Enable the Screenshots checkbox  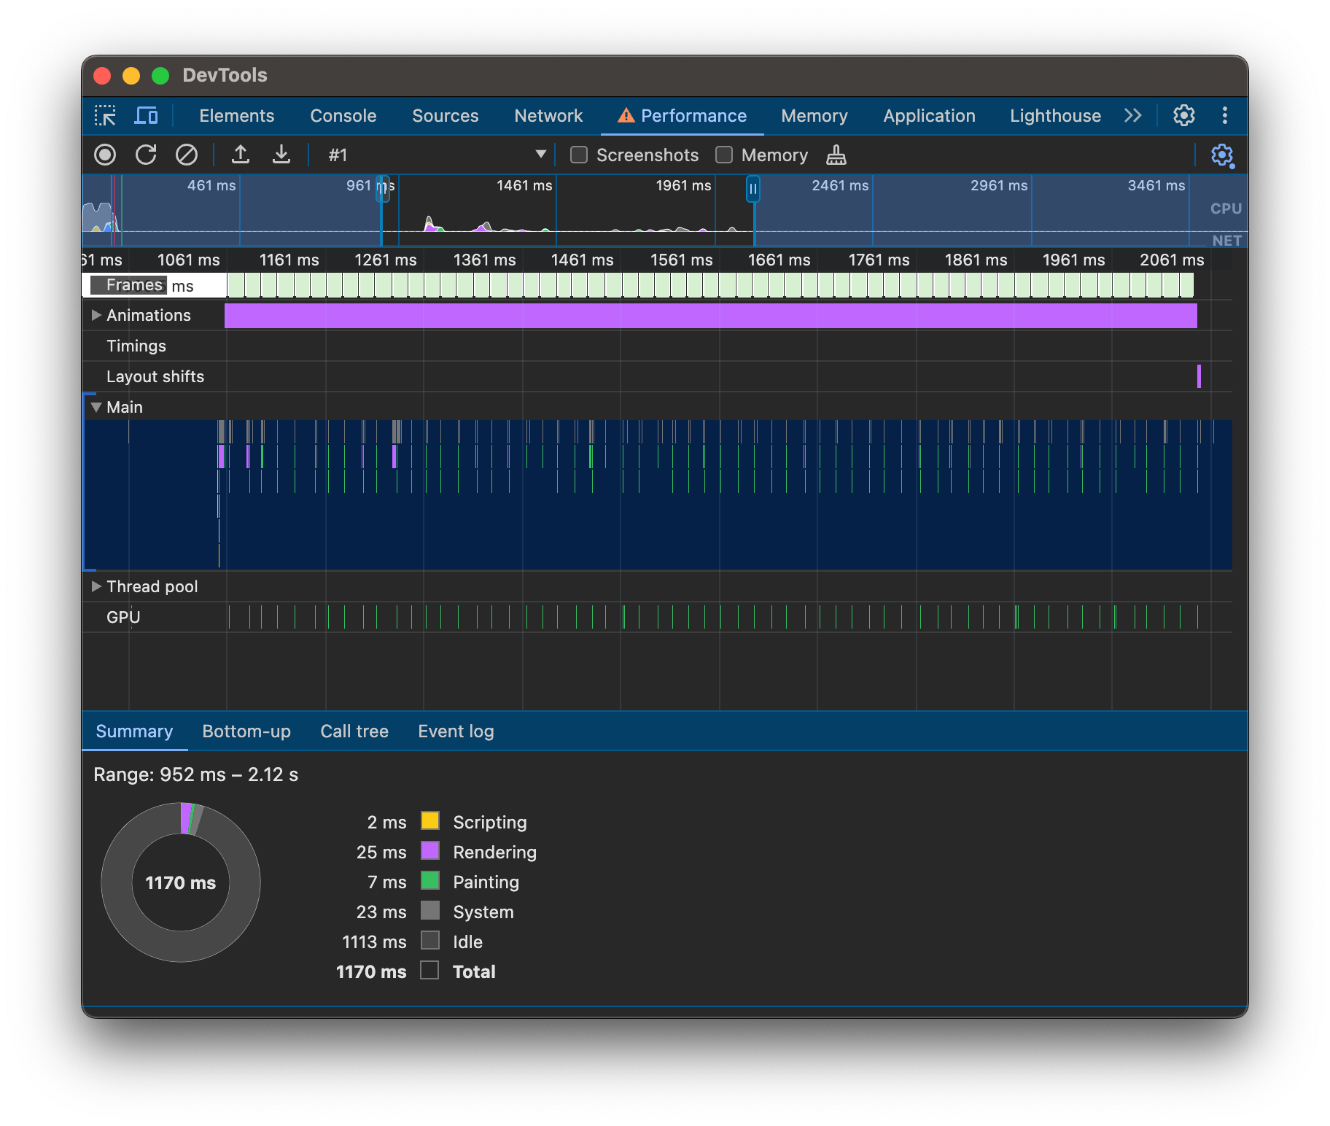[579, 155]
